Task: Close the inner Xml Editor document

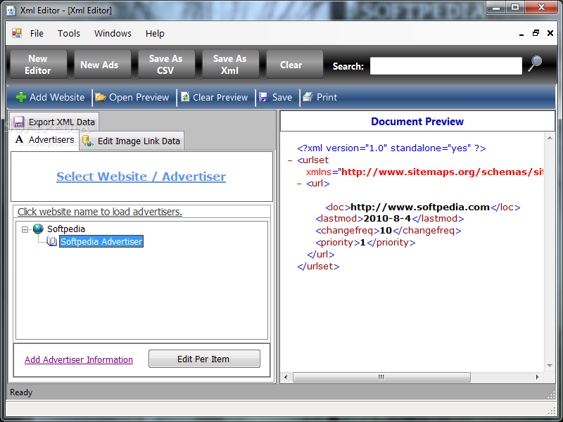Action: pos(550,33)
